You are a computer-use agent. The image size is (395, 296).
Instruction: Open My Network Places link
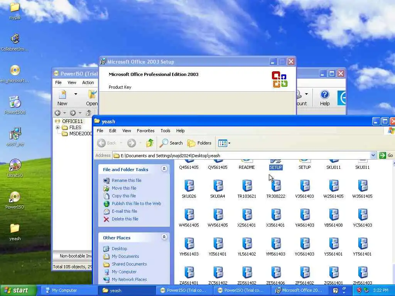tap(129, 279)
